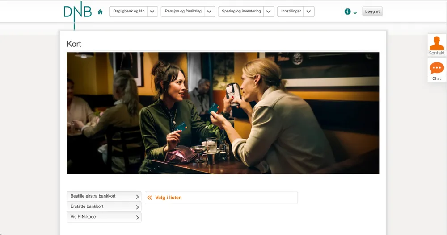Expand the Pensjon og forsikring dropdown arrow
This screenshot has width=447, height=235.
click(x=210, y=12)
